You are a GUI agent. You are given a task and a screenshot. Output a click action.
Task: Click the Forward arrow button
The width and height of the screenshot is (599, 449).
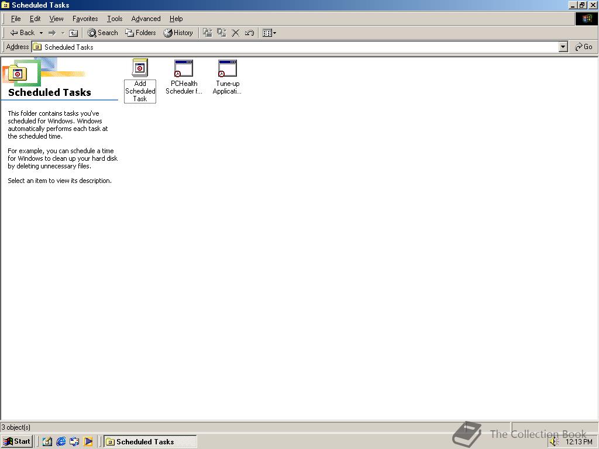coord(52,33)
